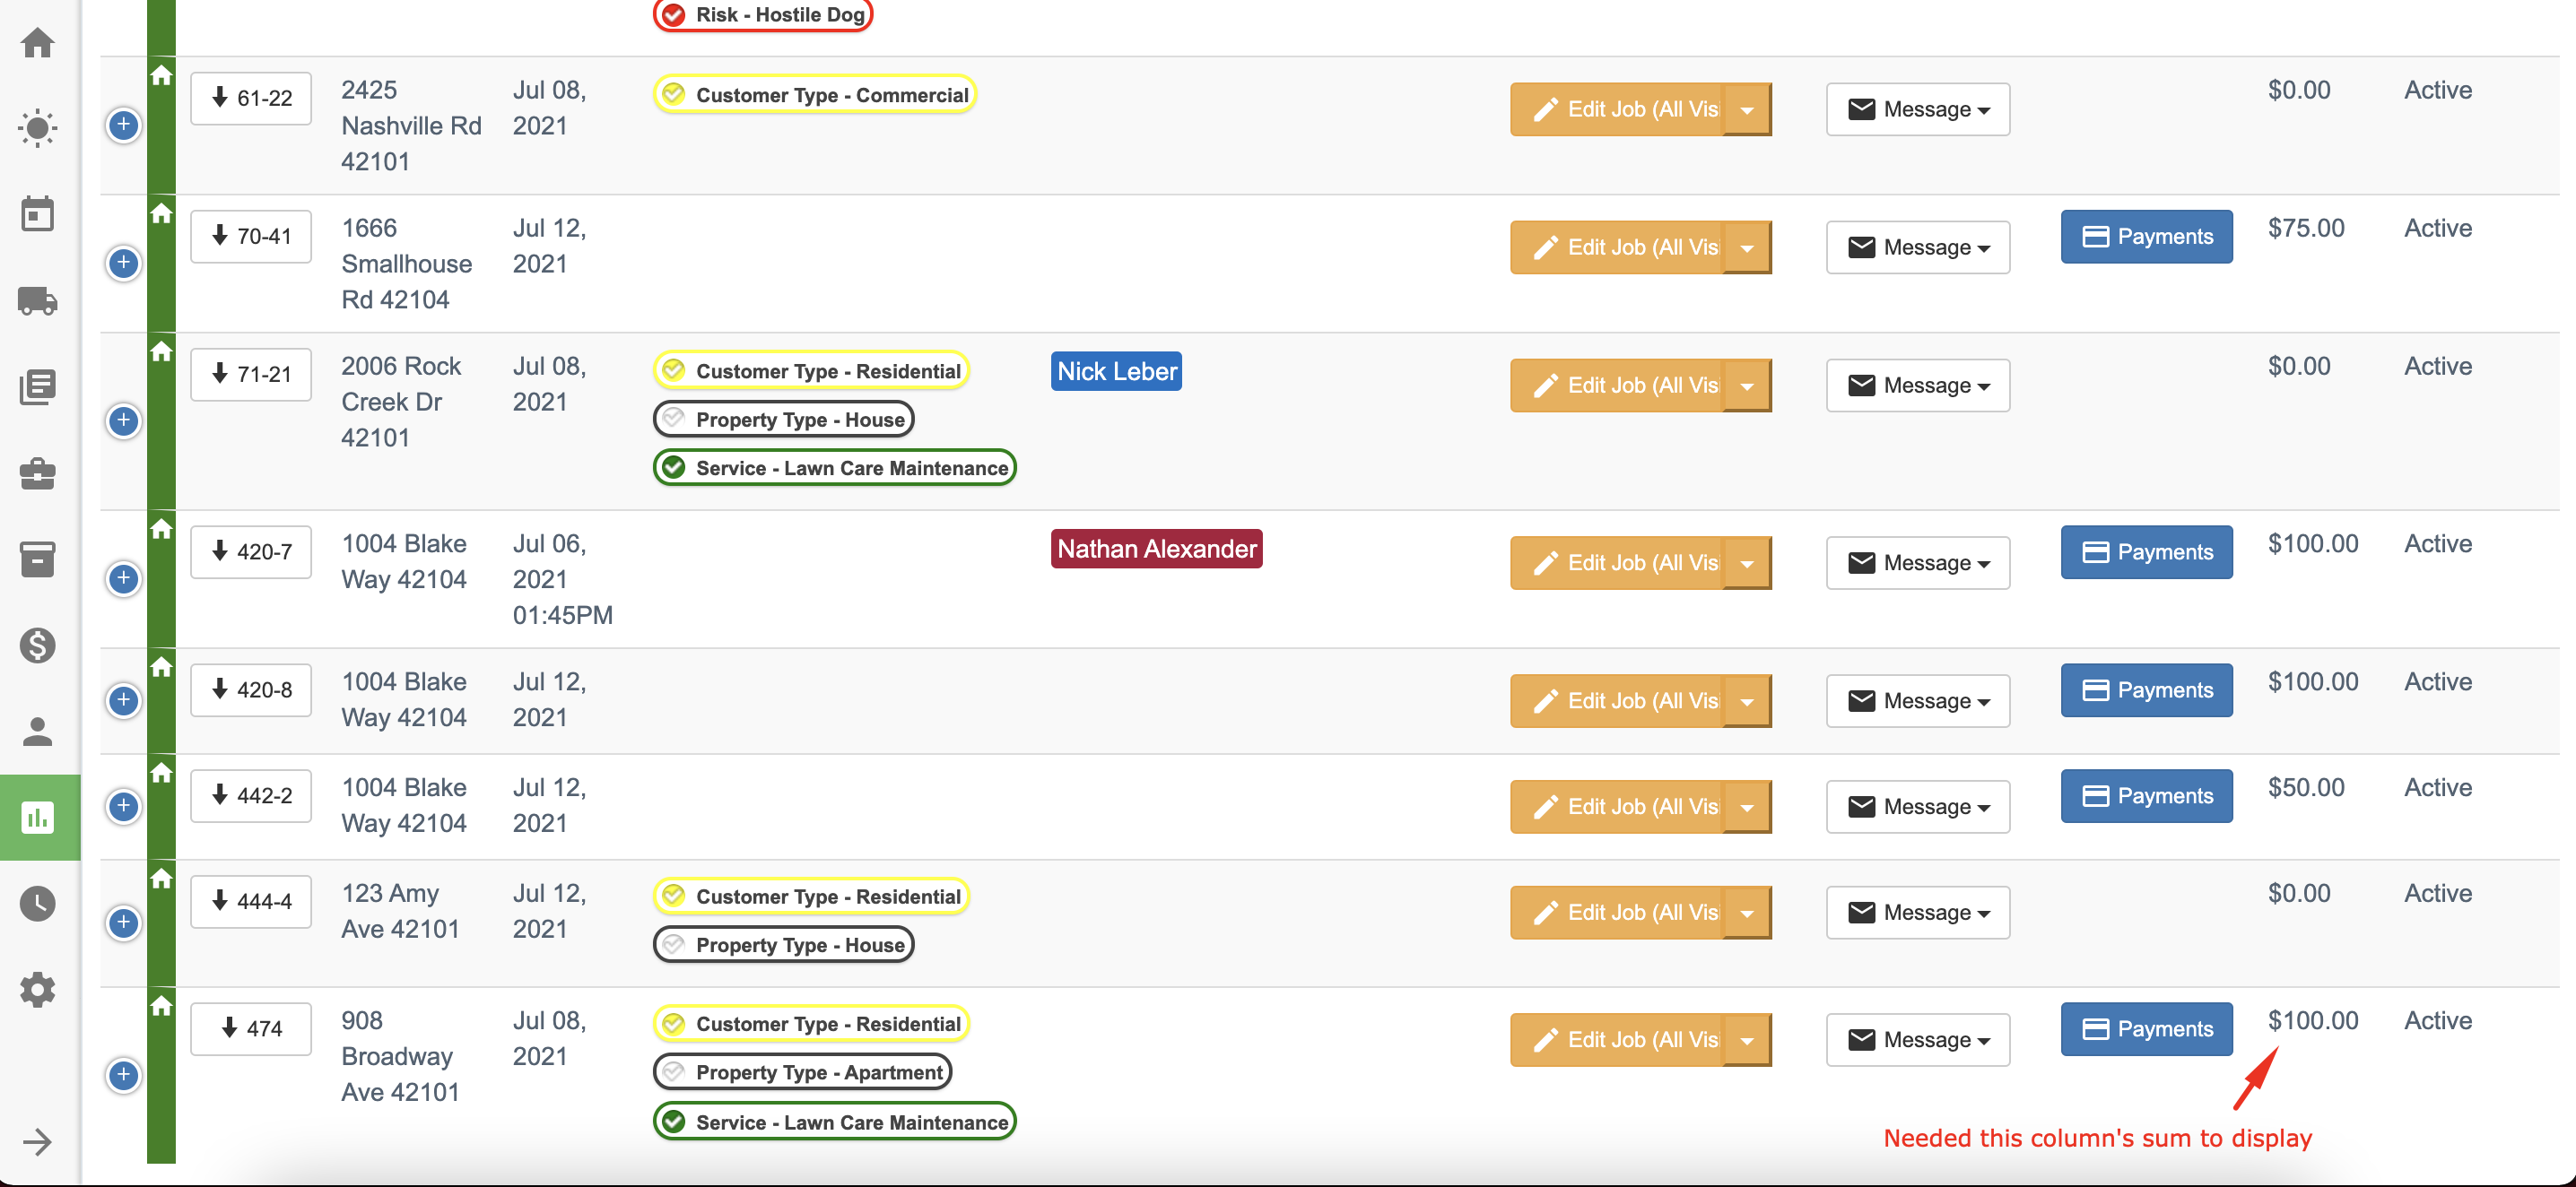Open the settings gear icon

pos(38,989)
